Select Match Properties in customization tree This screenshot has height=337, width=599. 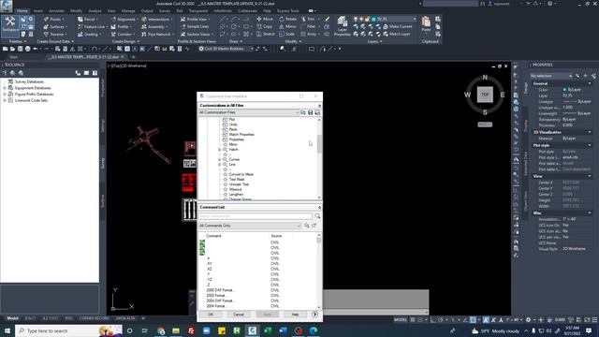[x=241, y=135]
